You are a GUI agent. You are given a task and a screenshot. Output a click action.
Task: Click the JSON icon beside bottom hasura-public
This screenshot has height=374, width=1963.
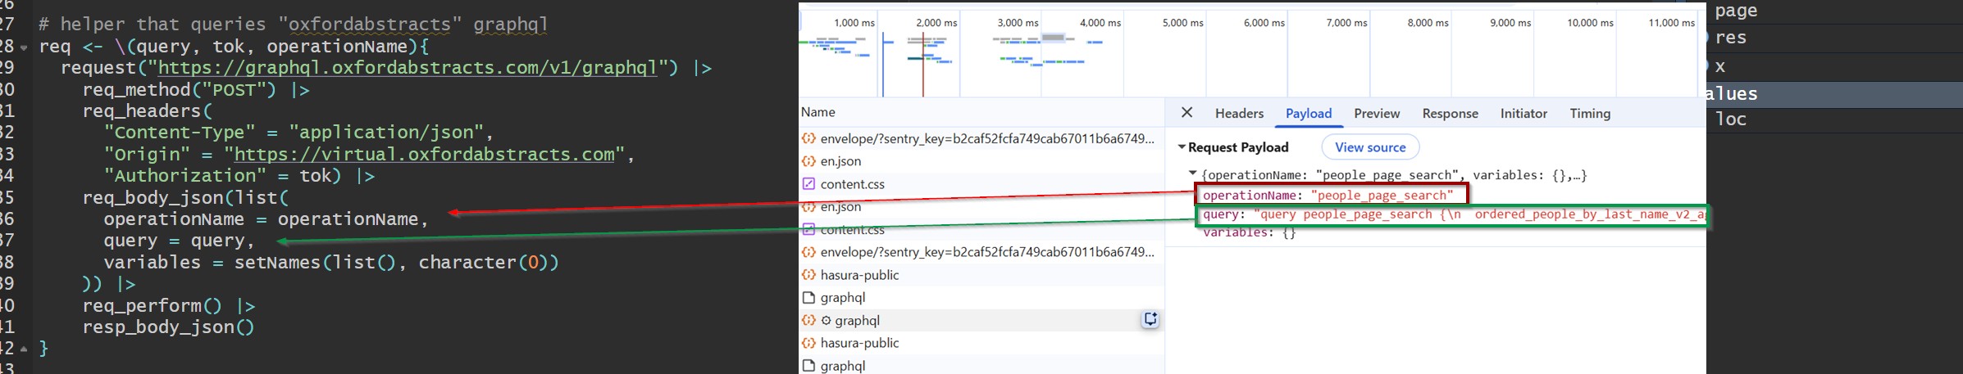coord(808,343)
